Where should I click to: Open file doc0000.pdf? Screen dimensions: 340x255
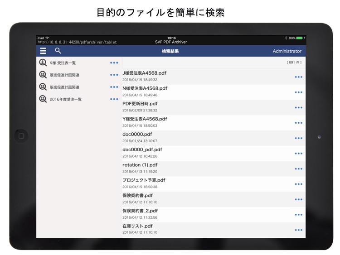214,138
